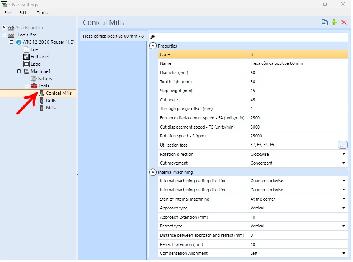Select Fresa cônica positiva 60 mm - 8 tab
The height and width of the screenshot is (262, 353).
coord(114,36)
